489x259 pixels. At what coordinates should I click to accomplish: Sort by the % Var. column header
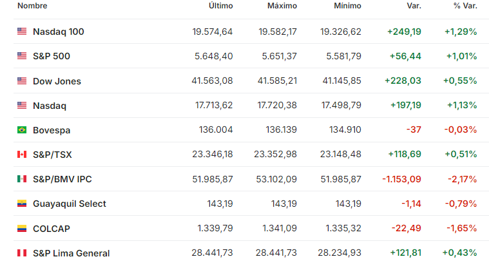(x=465, y=6)
